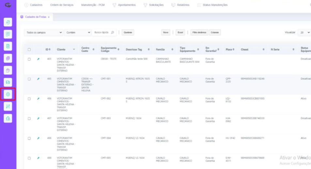311x169 pixels.
Task: Open the Manutenção - PCM menu
Action: tap(93, 5)
